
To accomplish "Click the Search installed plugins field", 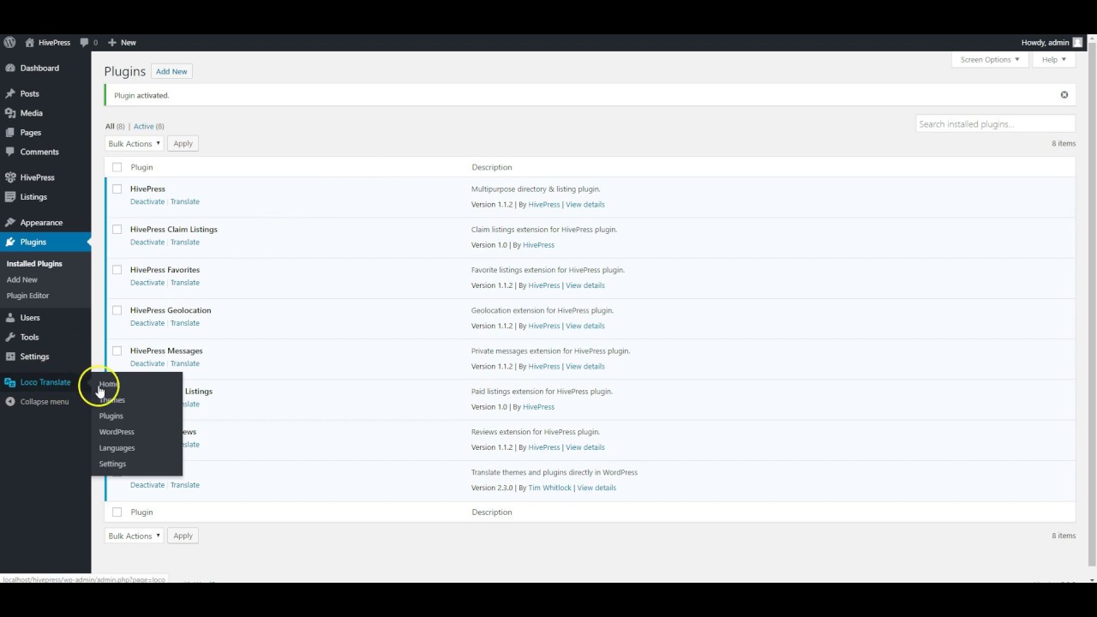I will tap(995, 124).
